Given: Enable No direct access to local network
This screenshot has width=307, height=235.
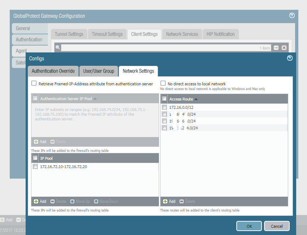Looking at the screenshot, I should [x=163, y=83].
